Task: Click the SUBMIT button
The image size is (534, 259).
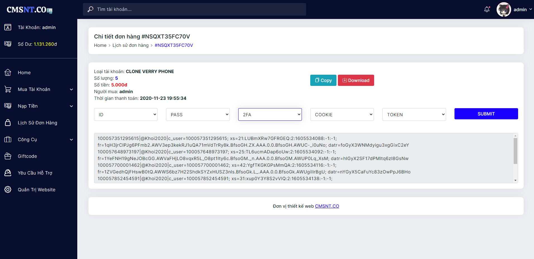Action: pyautogui.click(x=486, y=114)
